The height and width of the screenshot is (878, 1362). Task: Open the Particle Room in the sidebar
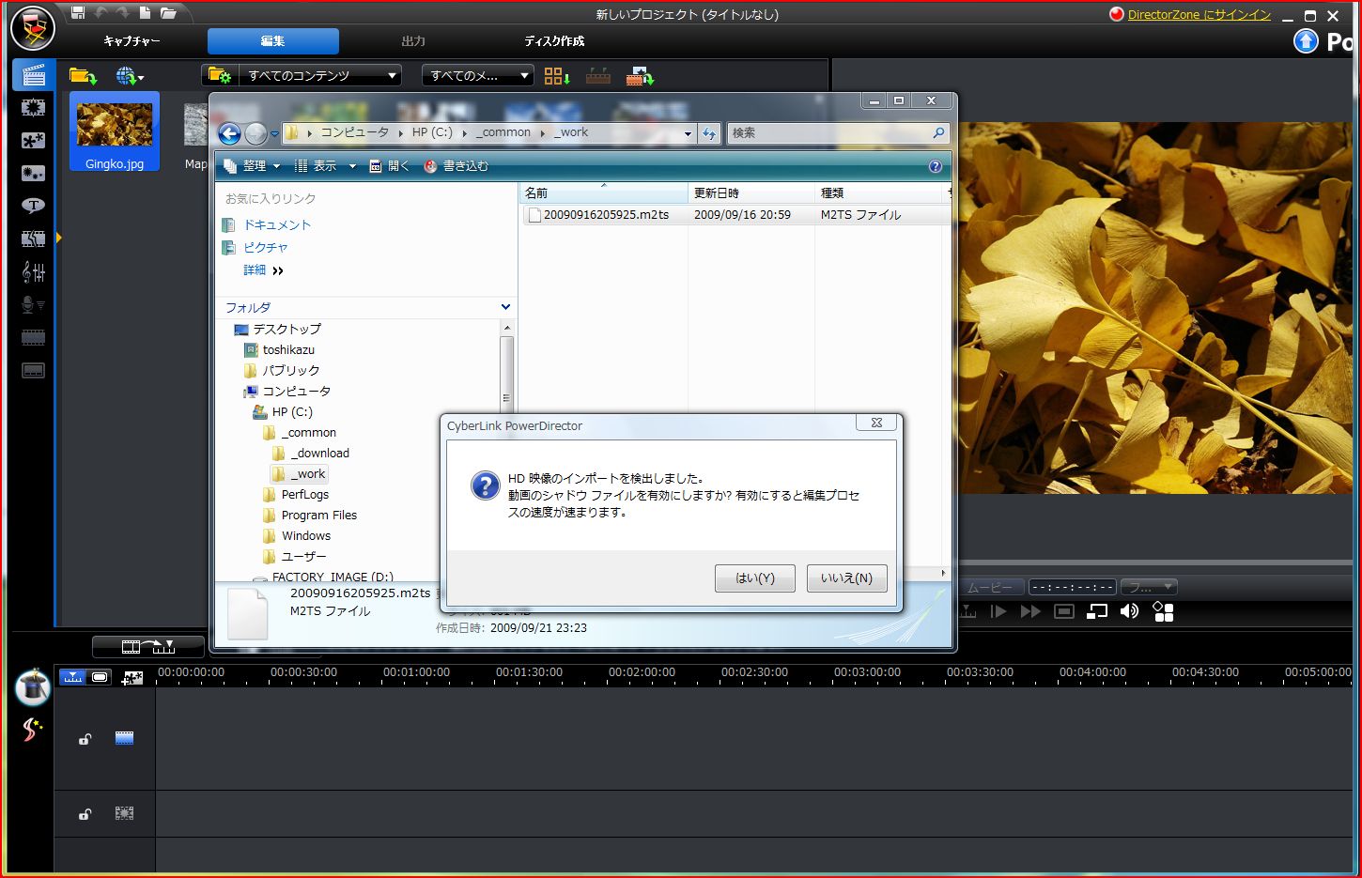[33, 174]
